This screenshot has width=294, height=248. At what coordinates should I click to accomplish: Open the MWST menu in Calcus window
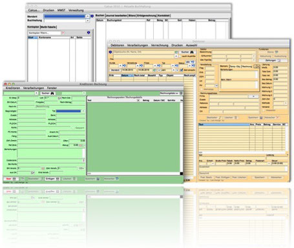pos(61,10)
